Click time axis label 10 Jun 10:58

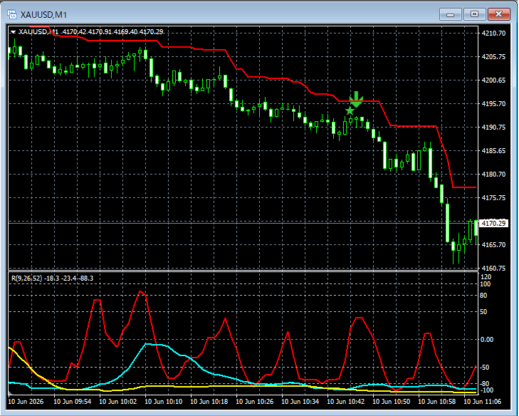tap(437, 402)
